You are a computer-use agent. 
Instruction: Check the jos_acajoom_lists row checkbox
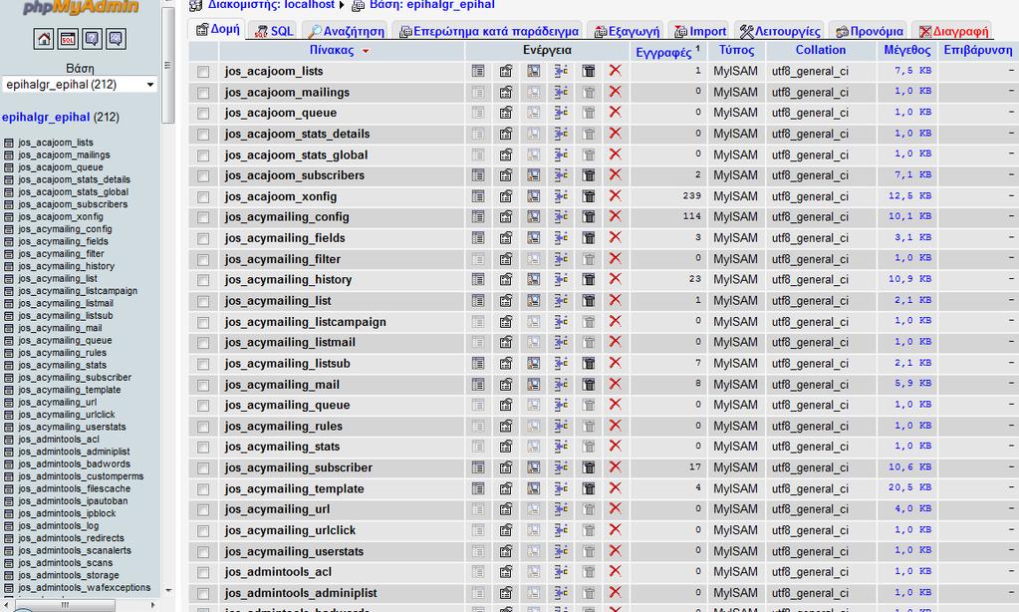[x=203, y=72]
